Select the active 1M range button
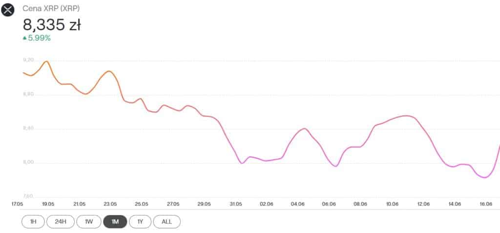The image size is (500, 233). pos(115,222)
